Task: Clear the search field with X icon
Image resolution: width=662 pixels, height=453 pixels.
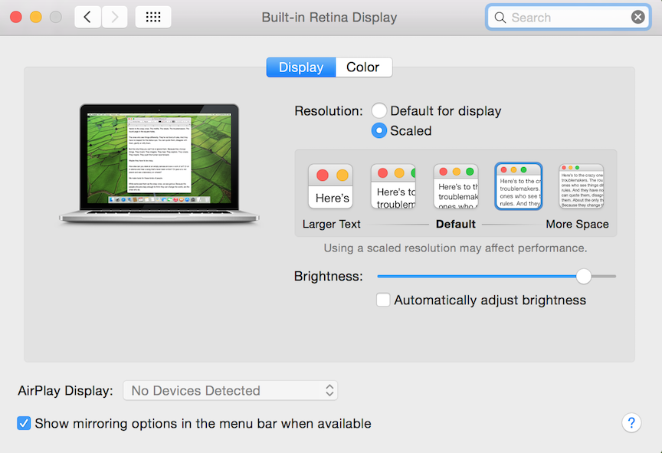Action: [x=637, y=17]
